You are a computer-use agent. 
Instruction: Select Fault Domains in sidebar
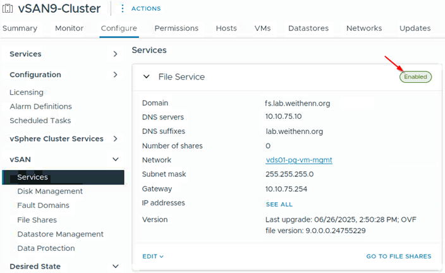click(43, 205)
